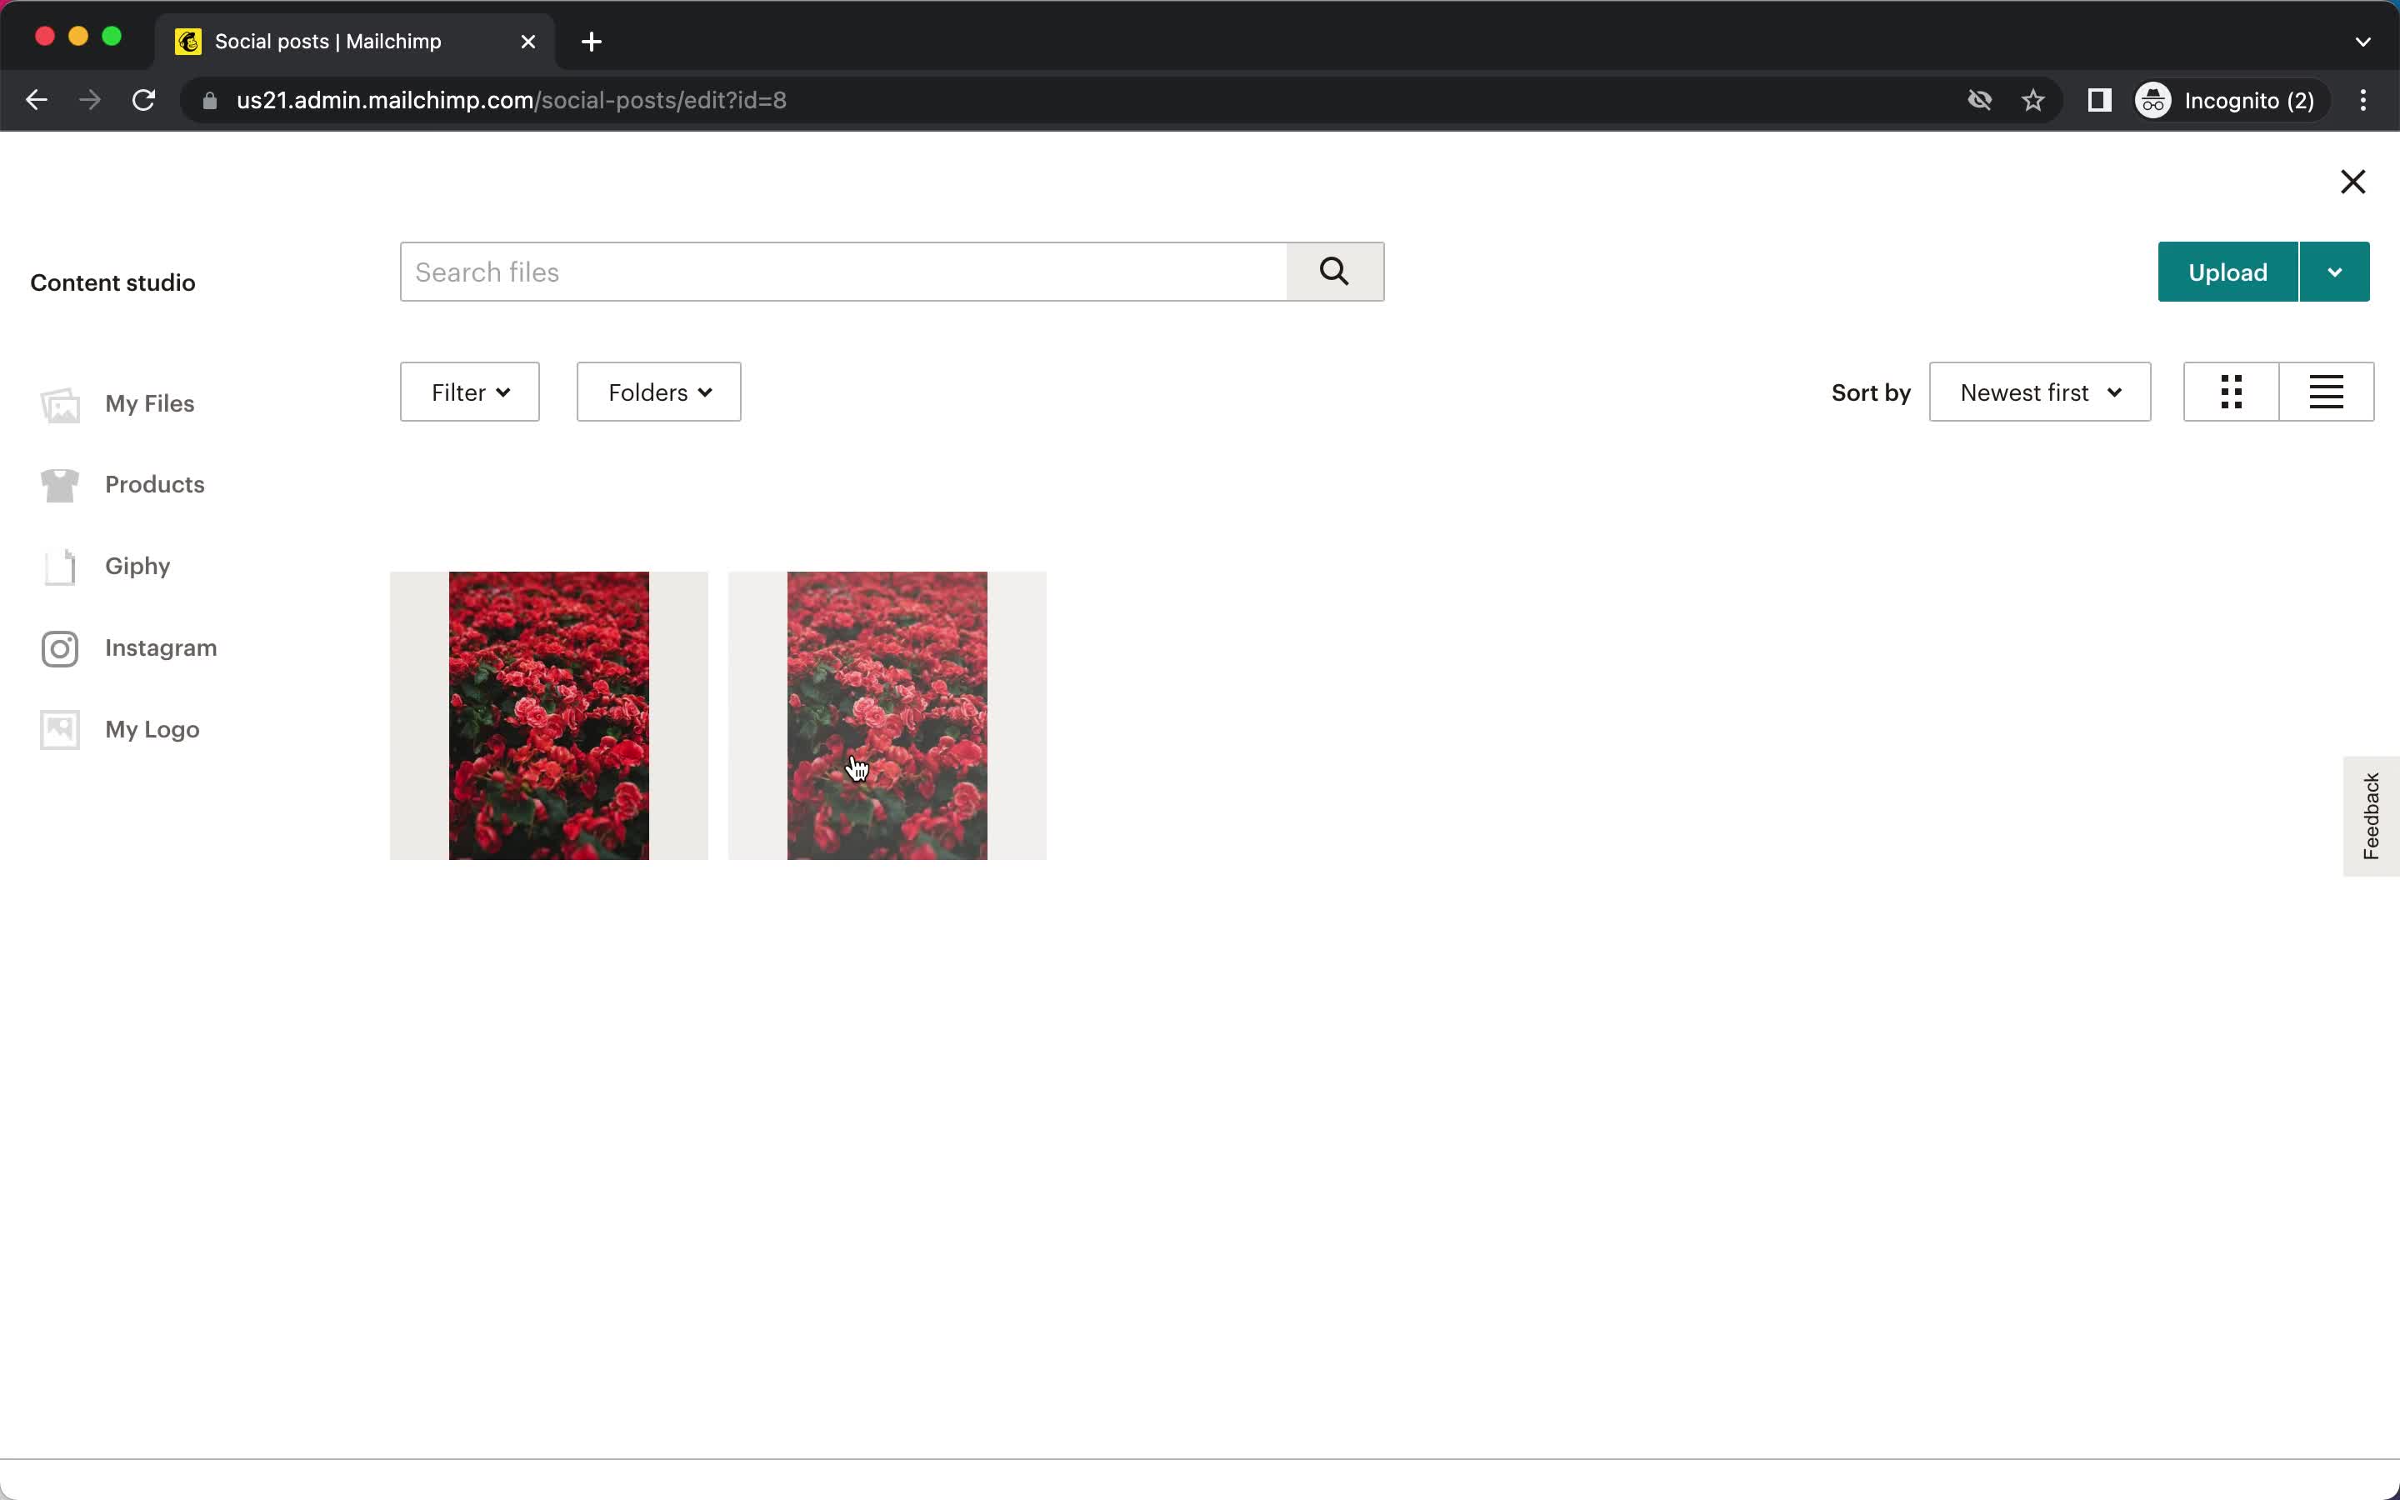Image resolution: width=2400 pixels, height=1500 pixels.
Task: Select the My Logo sidebar icon
Action: click(x=57, y=727)
